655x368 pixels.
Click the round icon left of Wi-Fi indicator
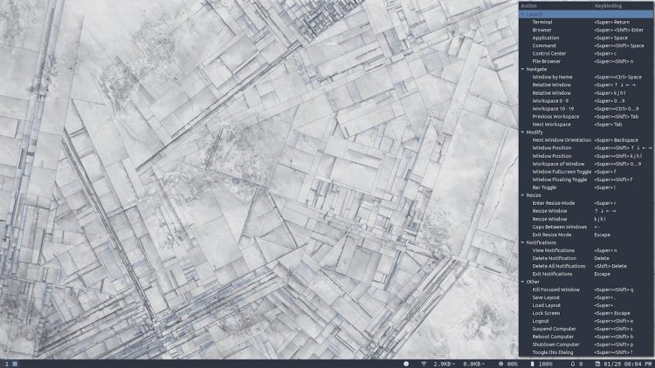pos(406,364)
